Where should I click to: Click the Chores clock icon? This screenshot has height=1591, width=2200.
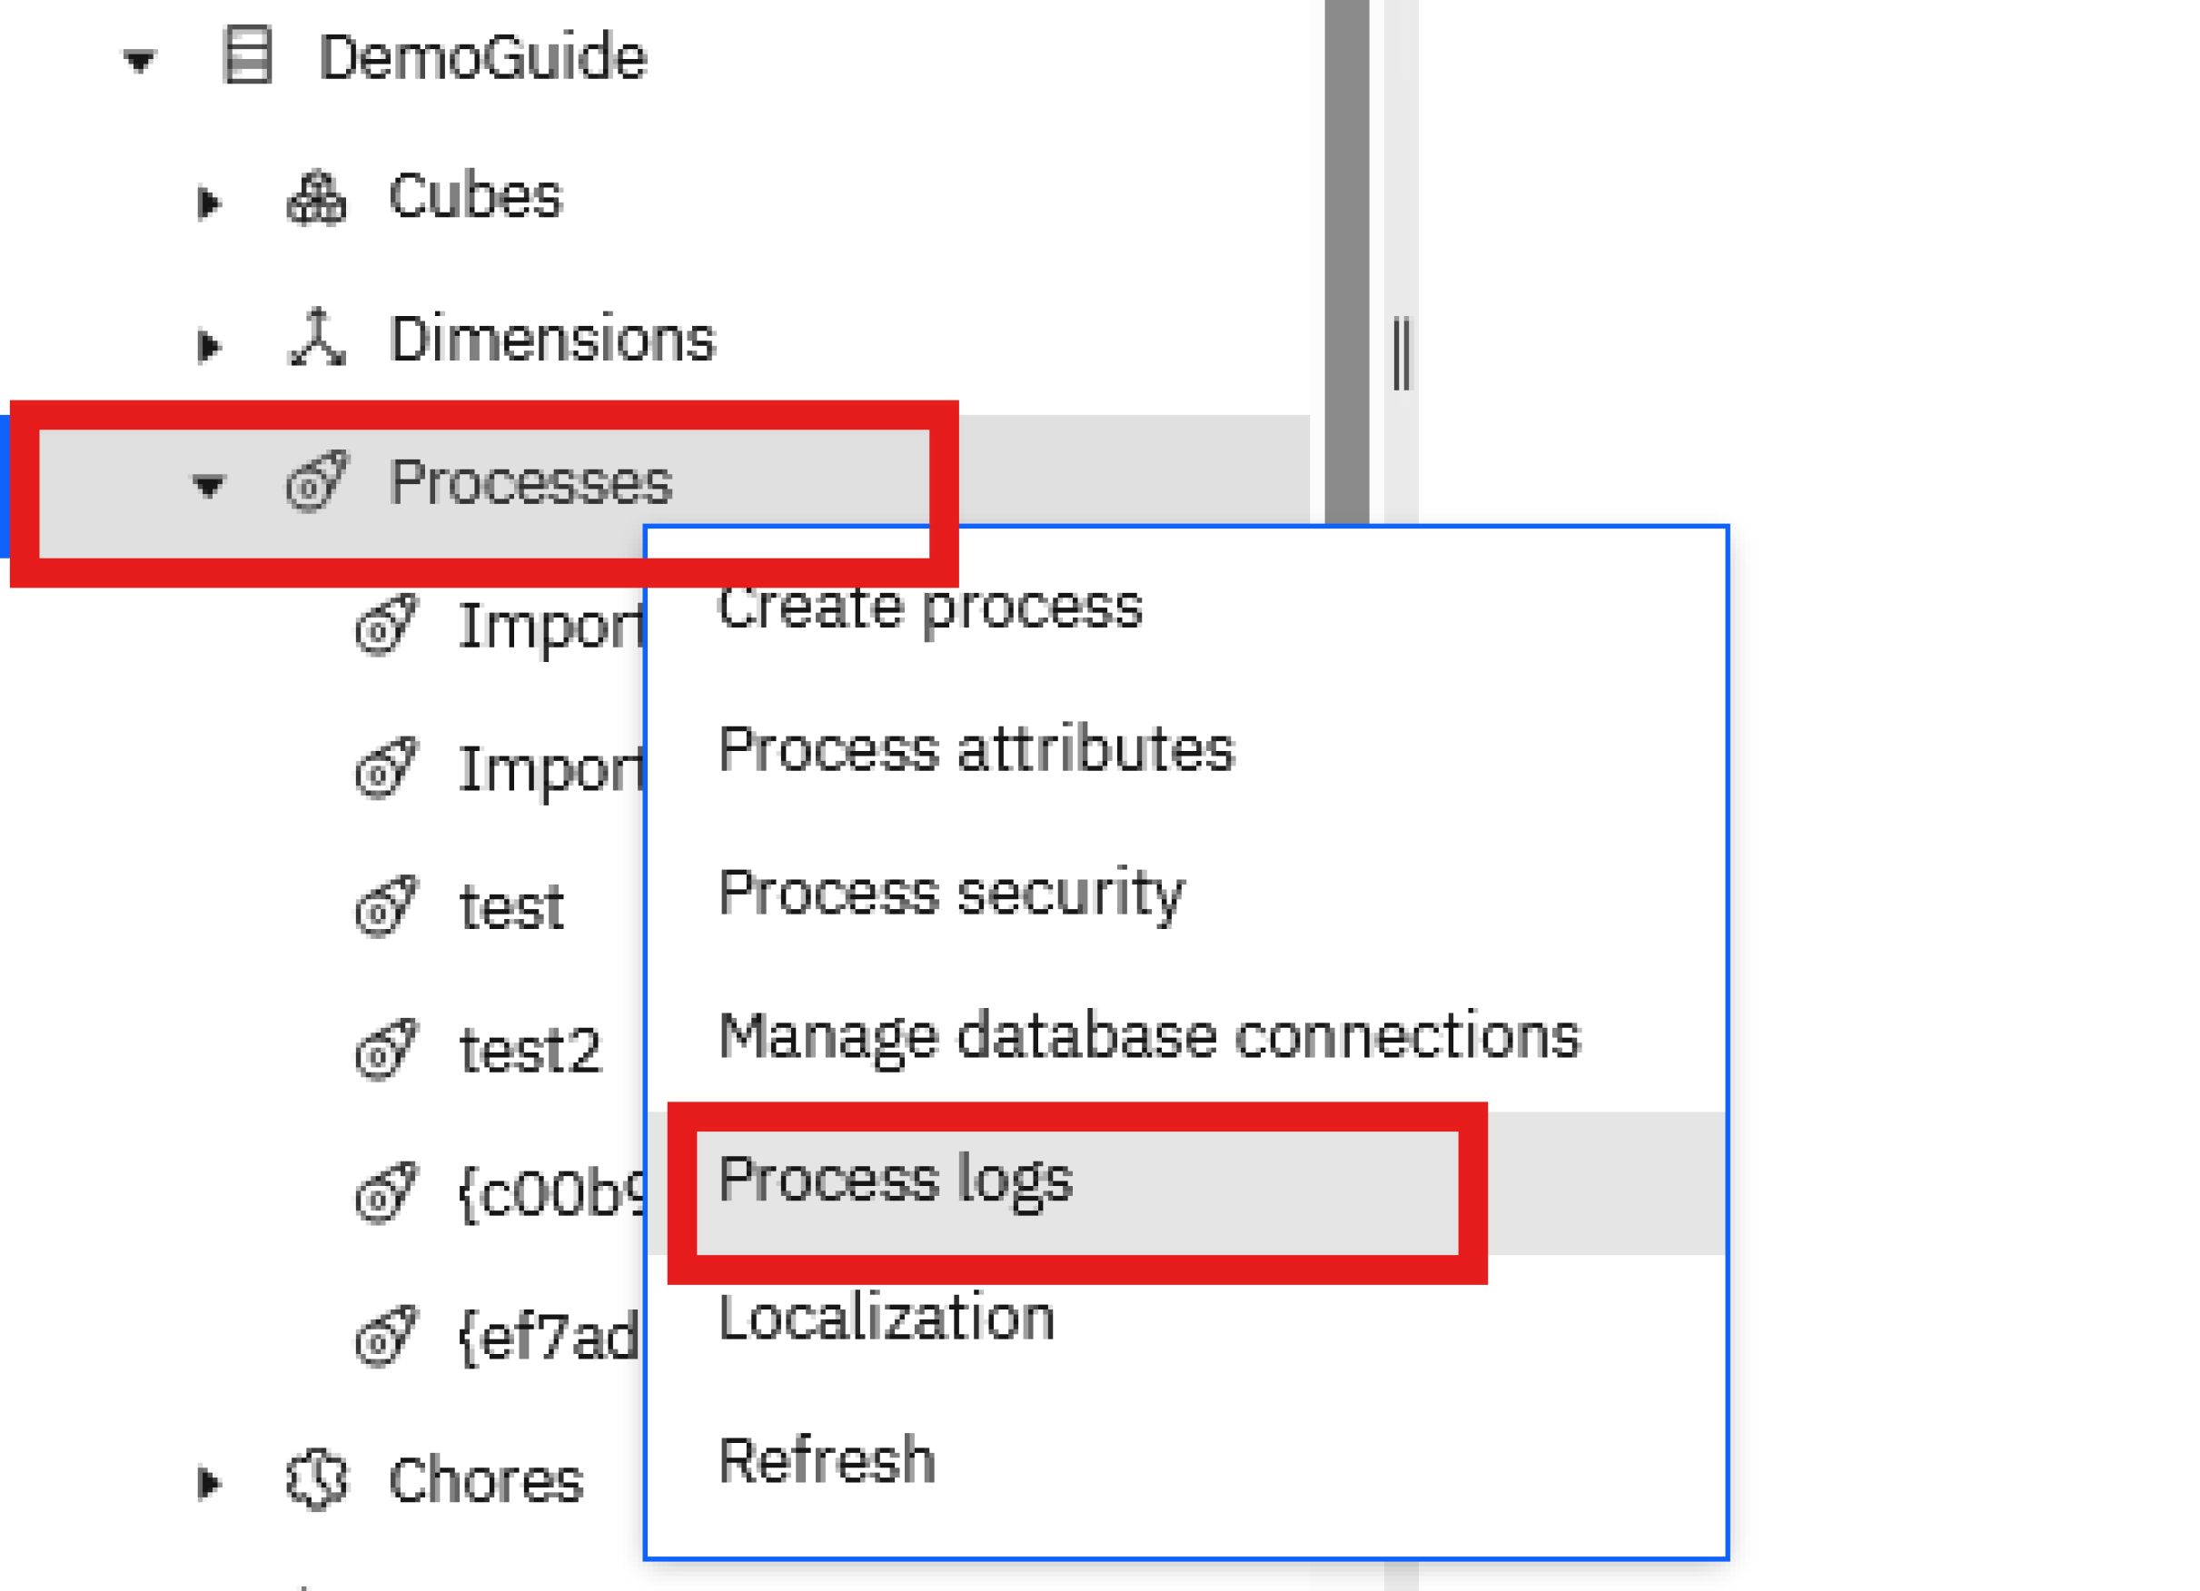tap(316, 1479)
